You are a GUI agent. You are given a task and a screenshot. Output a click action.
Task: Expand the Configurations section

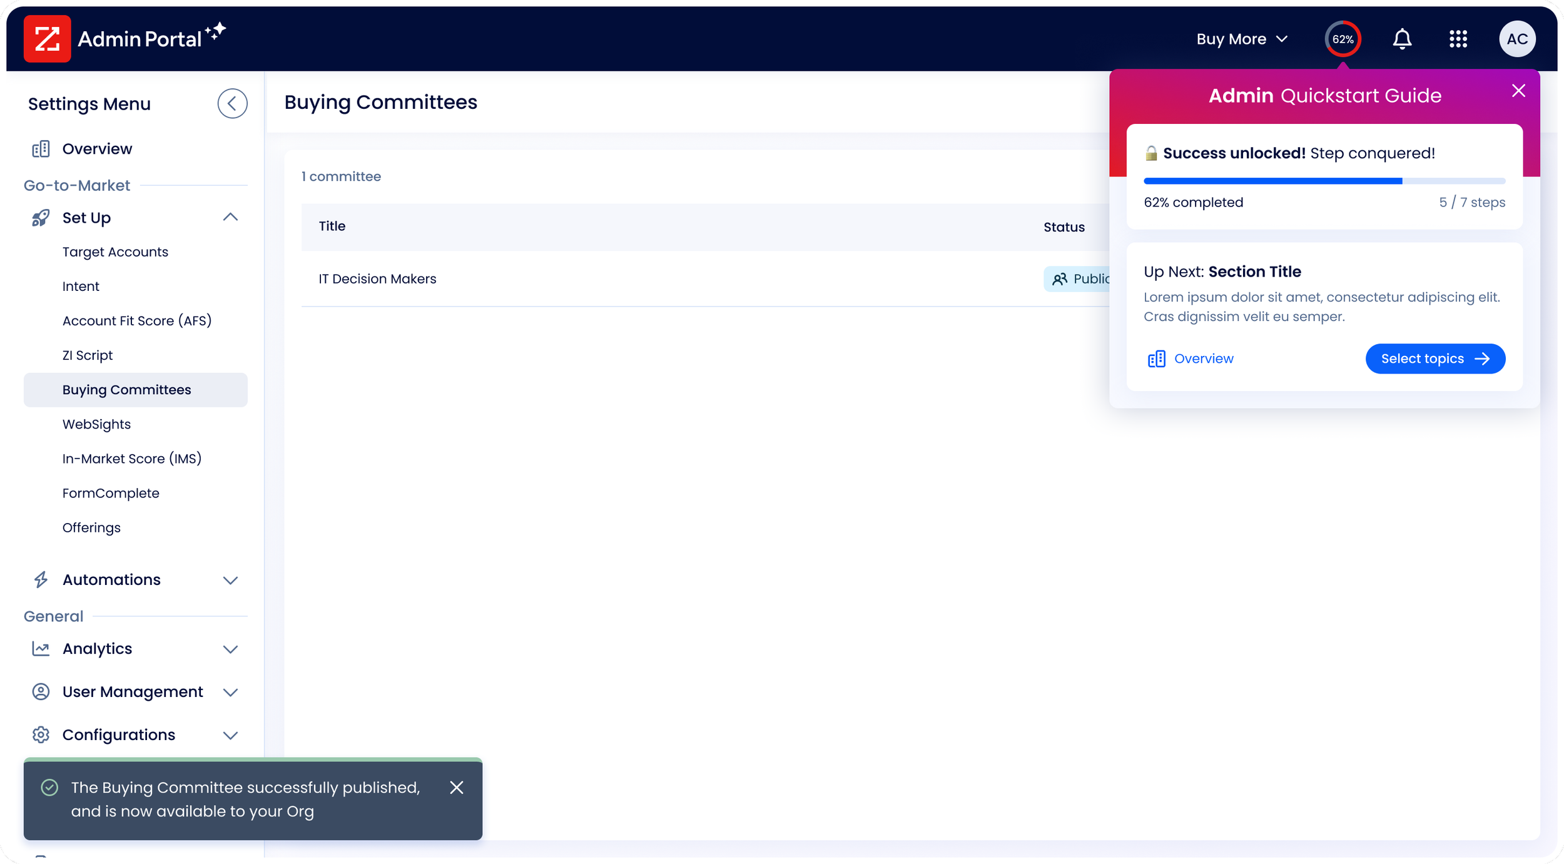[230, 735]
